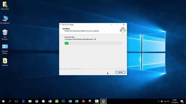Viewport: 186px width, 104px height.
Task: Select the Geri Dönüşüm recycle bin icon
Action: (x=5, y=35)
